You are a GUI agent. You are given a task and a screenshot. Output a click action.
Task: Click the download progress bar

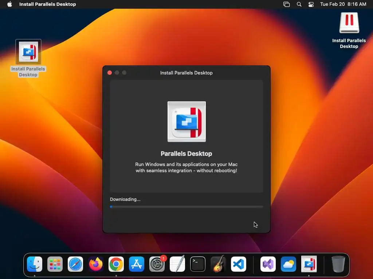186,207
